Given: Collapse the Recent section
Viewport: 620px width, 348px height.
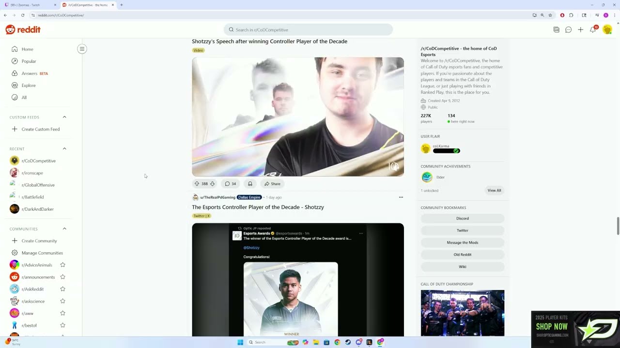Looking at the screenshot, I should point(64,148).
